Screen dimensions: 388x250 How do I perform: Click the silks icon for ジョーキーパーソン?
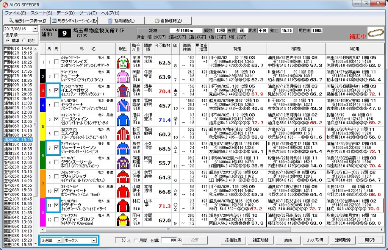[x=123, y=148]
